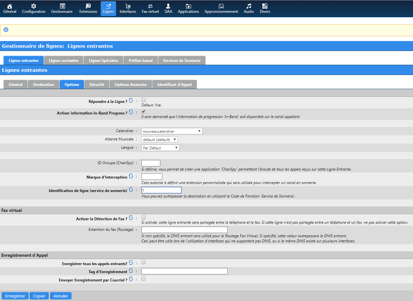Open the Fax virtuel icon
This screenshot has width=413, height=301.
coord(150,6)
